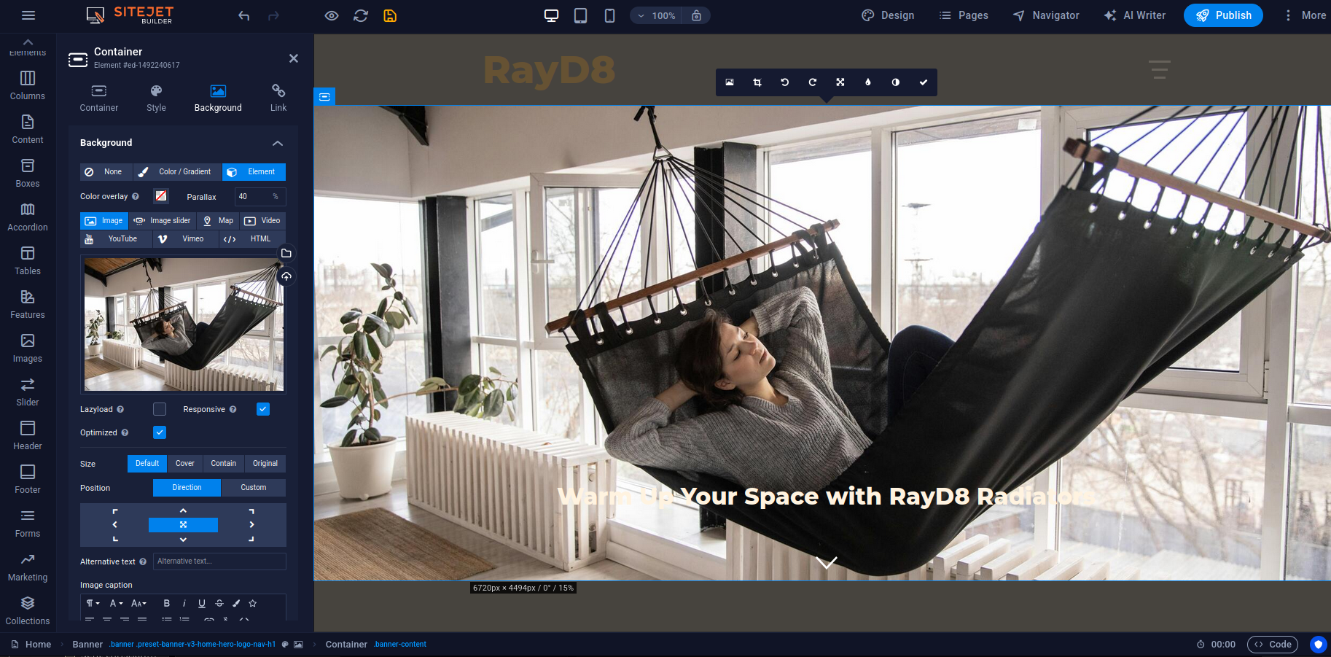Open the Footer sidebar panel
Image resolution: width=1331 pixels, height=657 pixels.
coord(28,479)
